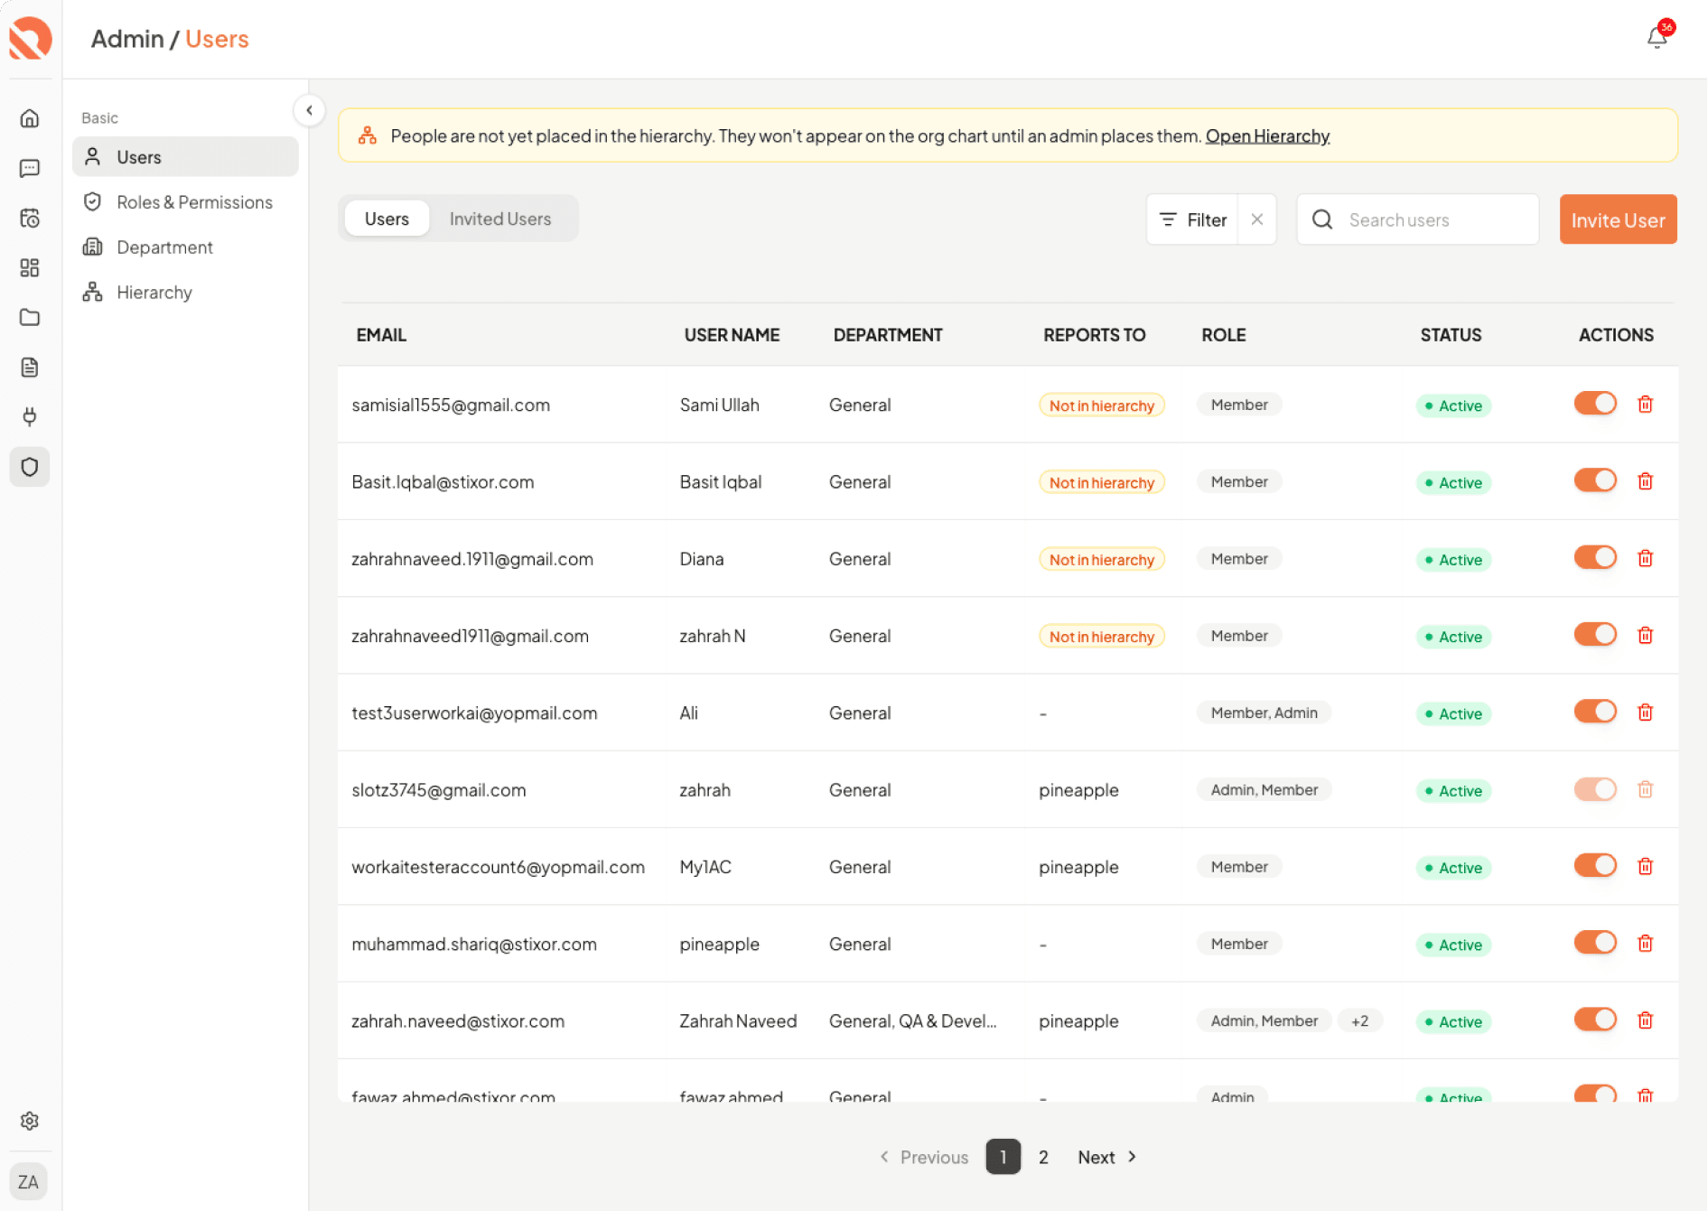Open the folder icon in left rail
Viewport: 1708px width, 1211px height.
tap(30, 317)
